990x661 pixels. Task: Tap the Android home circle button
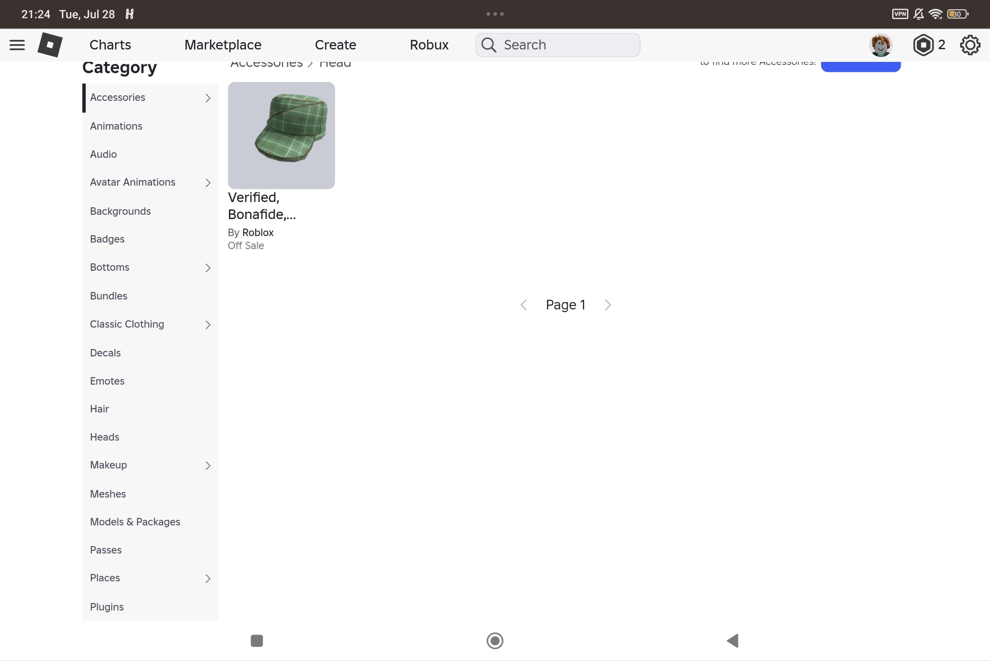click(495, 641)
